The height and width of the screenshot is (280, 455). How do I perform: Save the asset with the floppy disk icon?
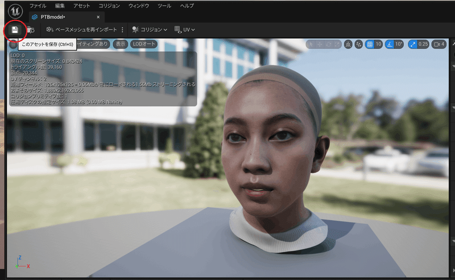pyautogui.click(x=15, y=30)
